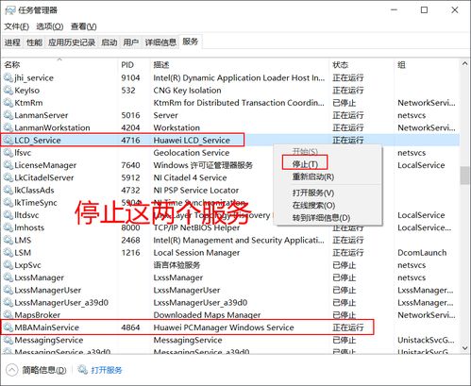
Task: Choose 转到详细信息(D) in the context menu
Action: (x=321, y=218)
